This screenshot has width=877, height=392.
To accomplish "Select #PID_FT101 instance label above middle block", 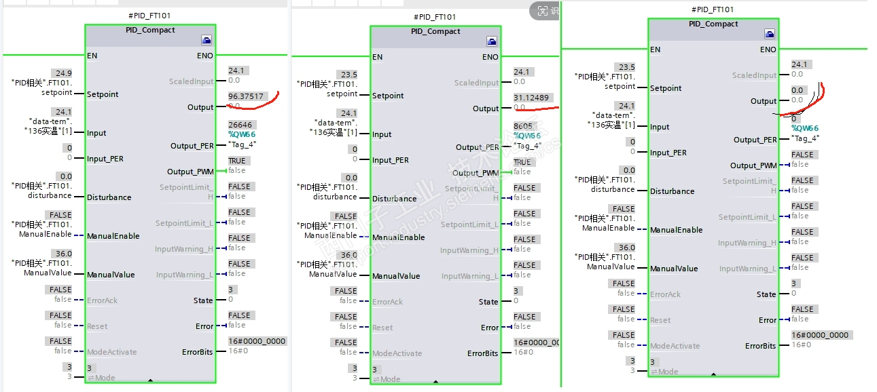I will (x=435, y=17).
